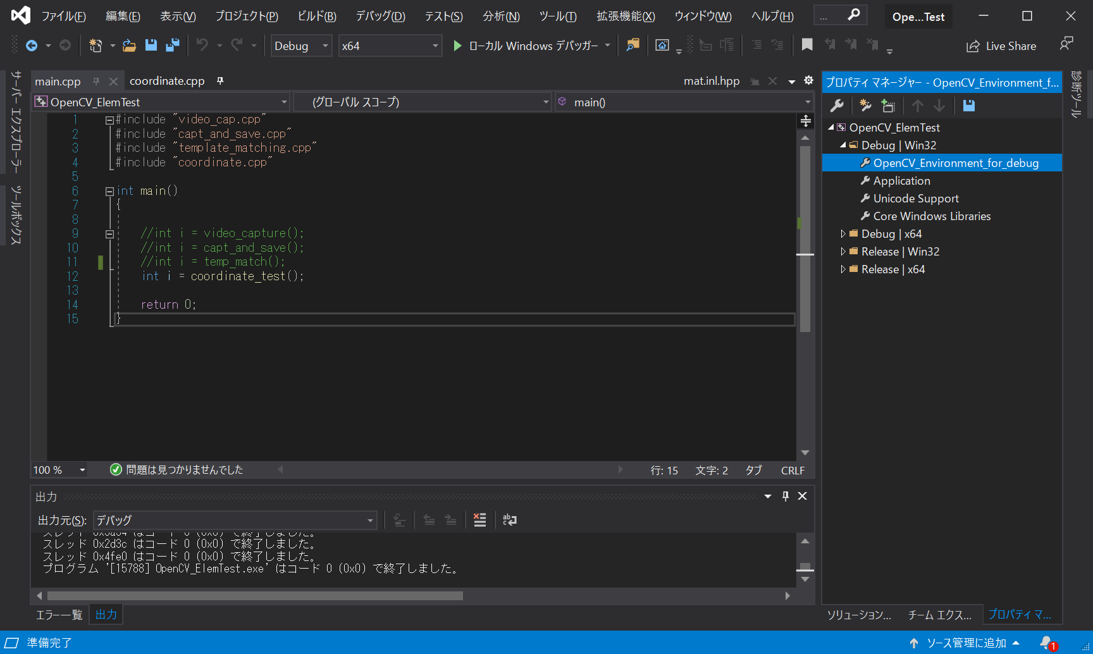Click the Save All toolbar icon
1093x654 pixels.
pos(172,46)
